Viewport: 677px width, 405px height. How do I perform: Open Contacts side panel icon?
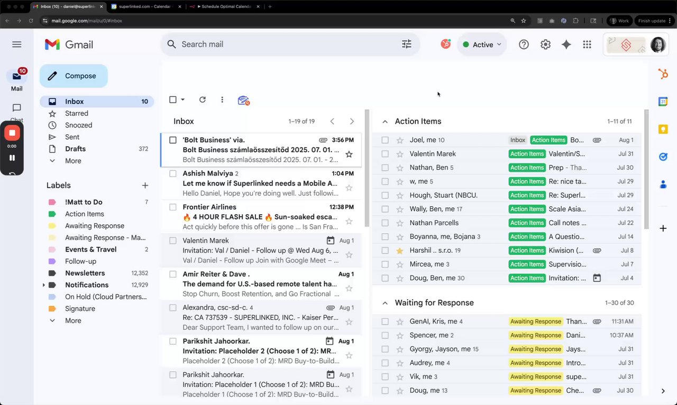coord(663,185)
